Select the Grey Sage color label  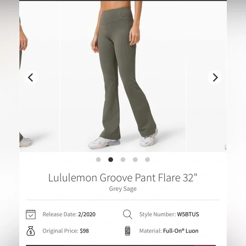[123, 189]
